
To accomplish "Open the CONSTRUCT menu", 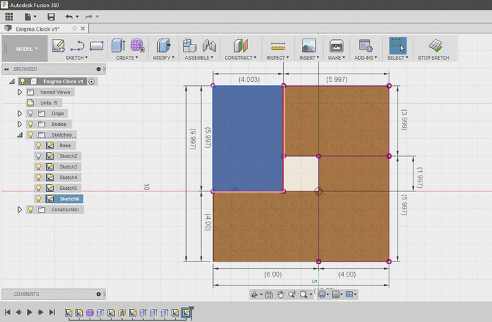I will (240, 58).
